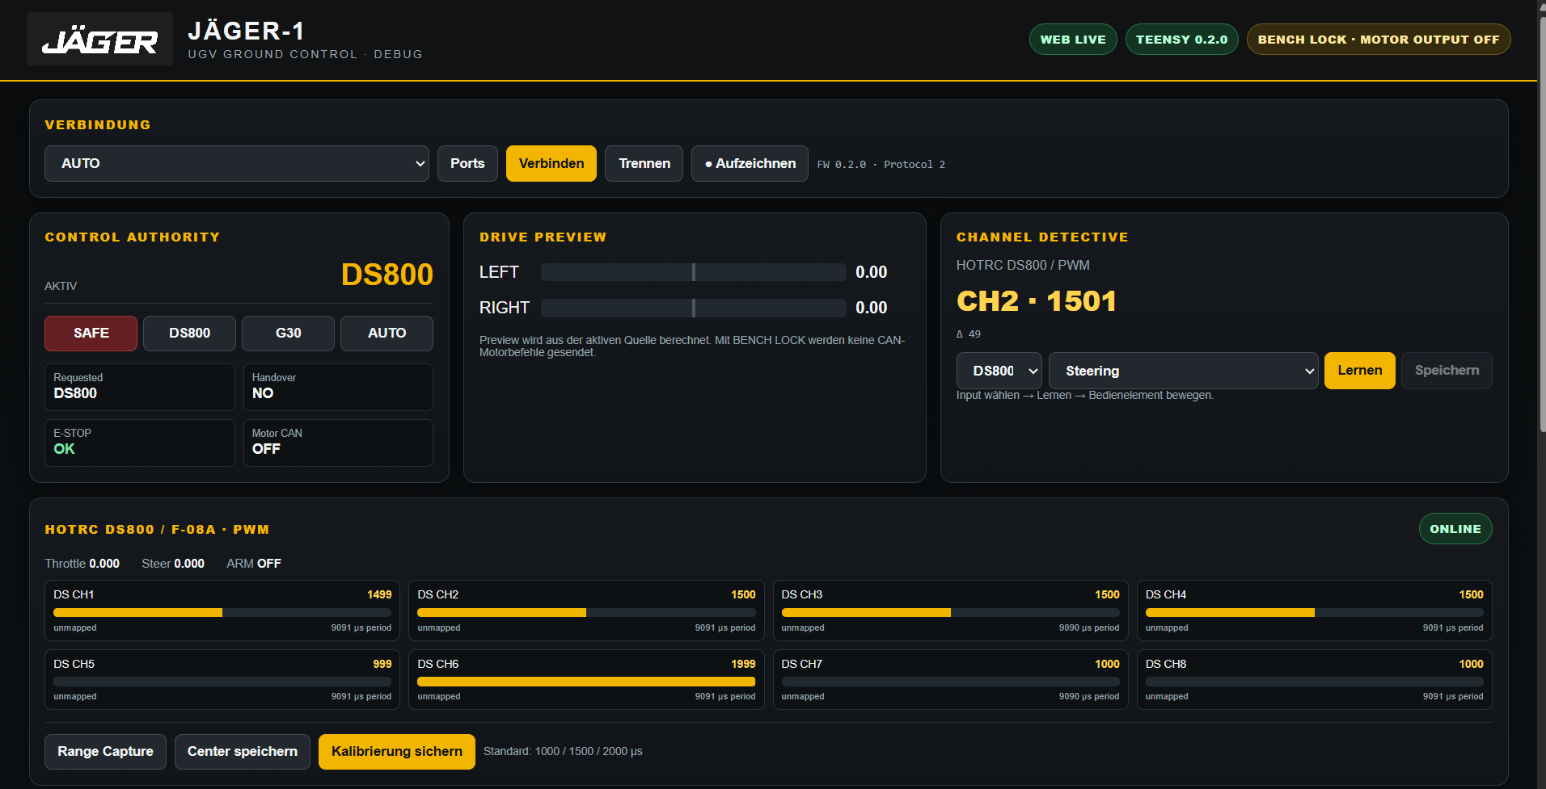Click the DS CH5 channel card

pyautogui.click(x=222, y=680)
